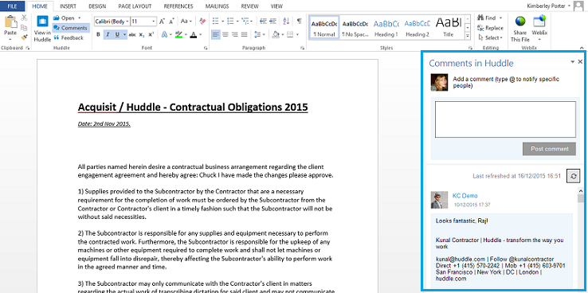Screen dimensions: 588x293
Task: Collapse the ribbon with the caret
Action: point(582,48)
